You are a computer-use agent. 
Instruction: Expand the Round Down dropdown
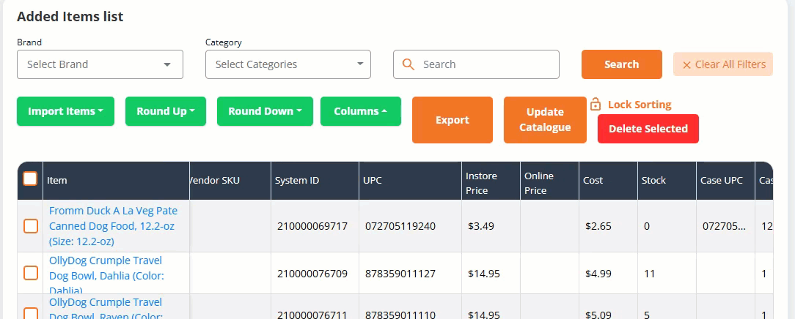click(x=265, y=111)
